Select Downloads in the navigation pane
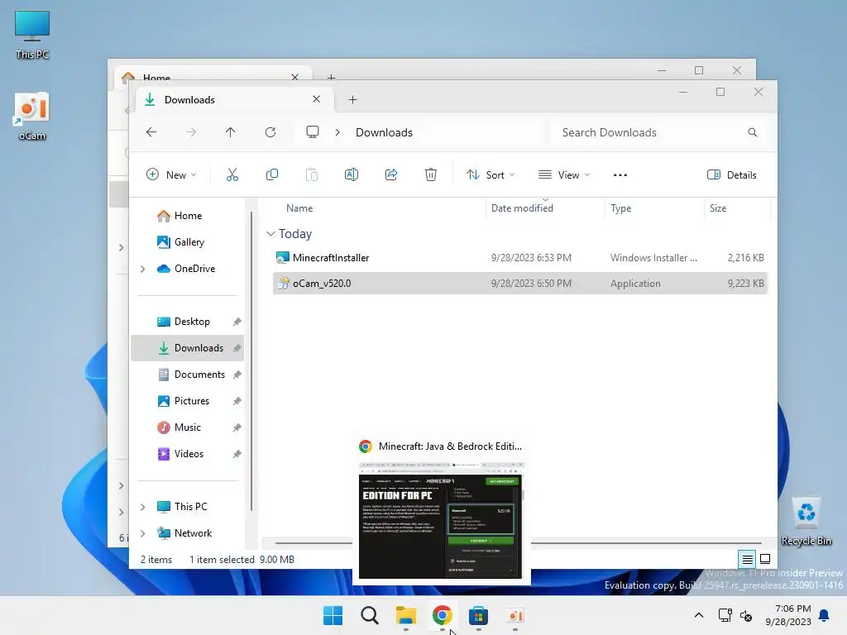Screen dimensions: 847x635 pos(188,348)
